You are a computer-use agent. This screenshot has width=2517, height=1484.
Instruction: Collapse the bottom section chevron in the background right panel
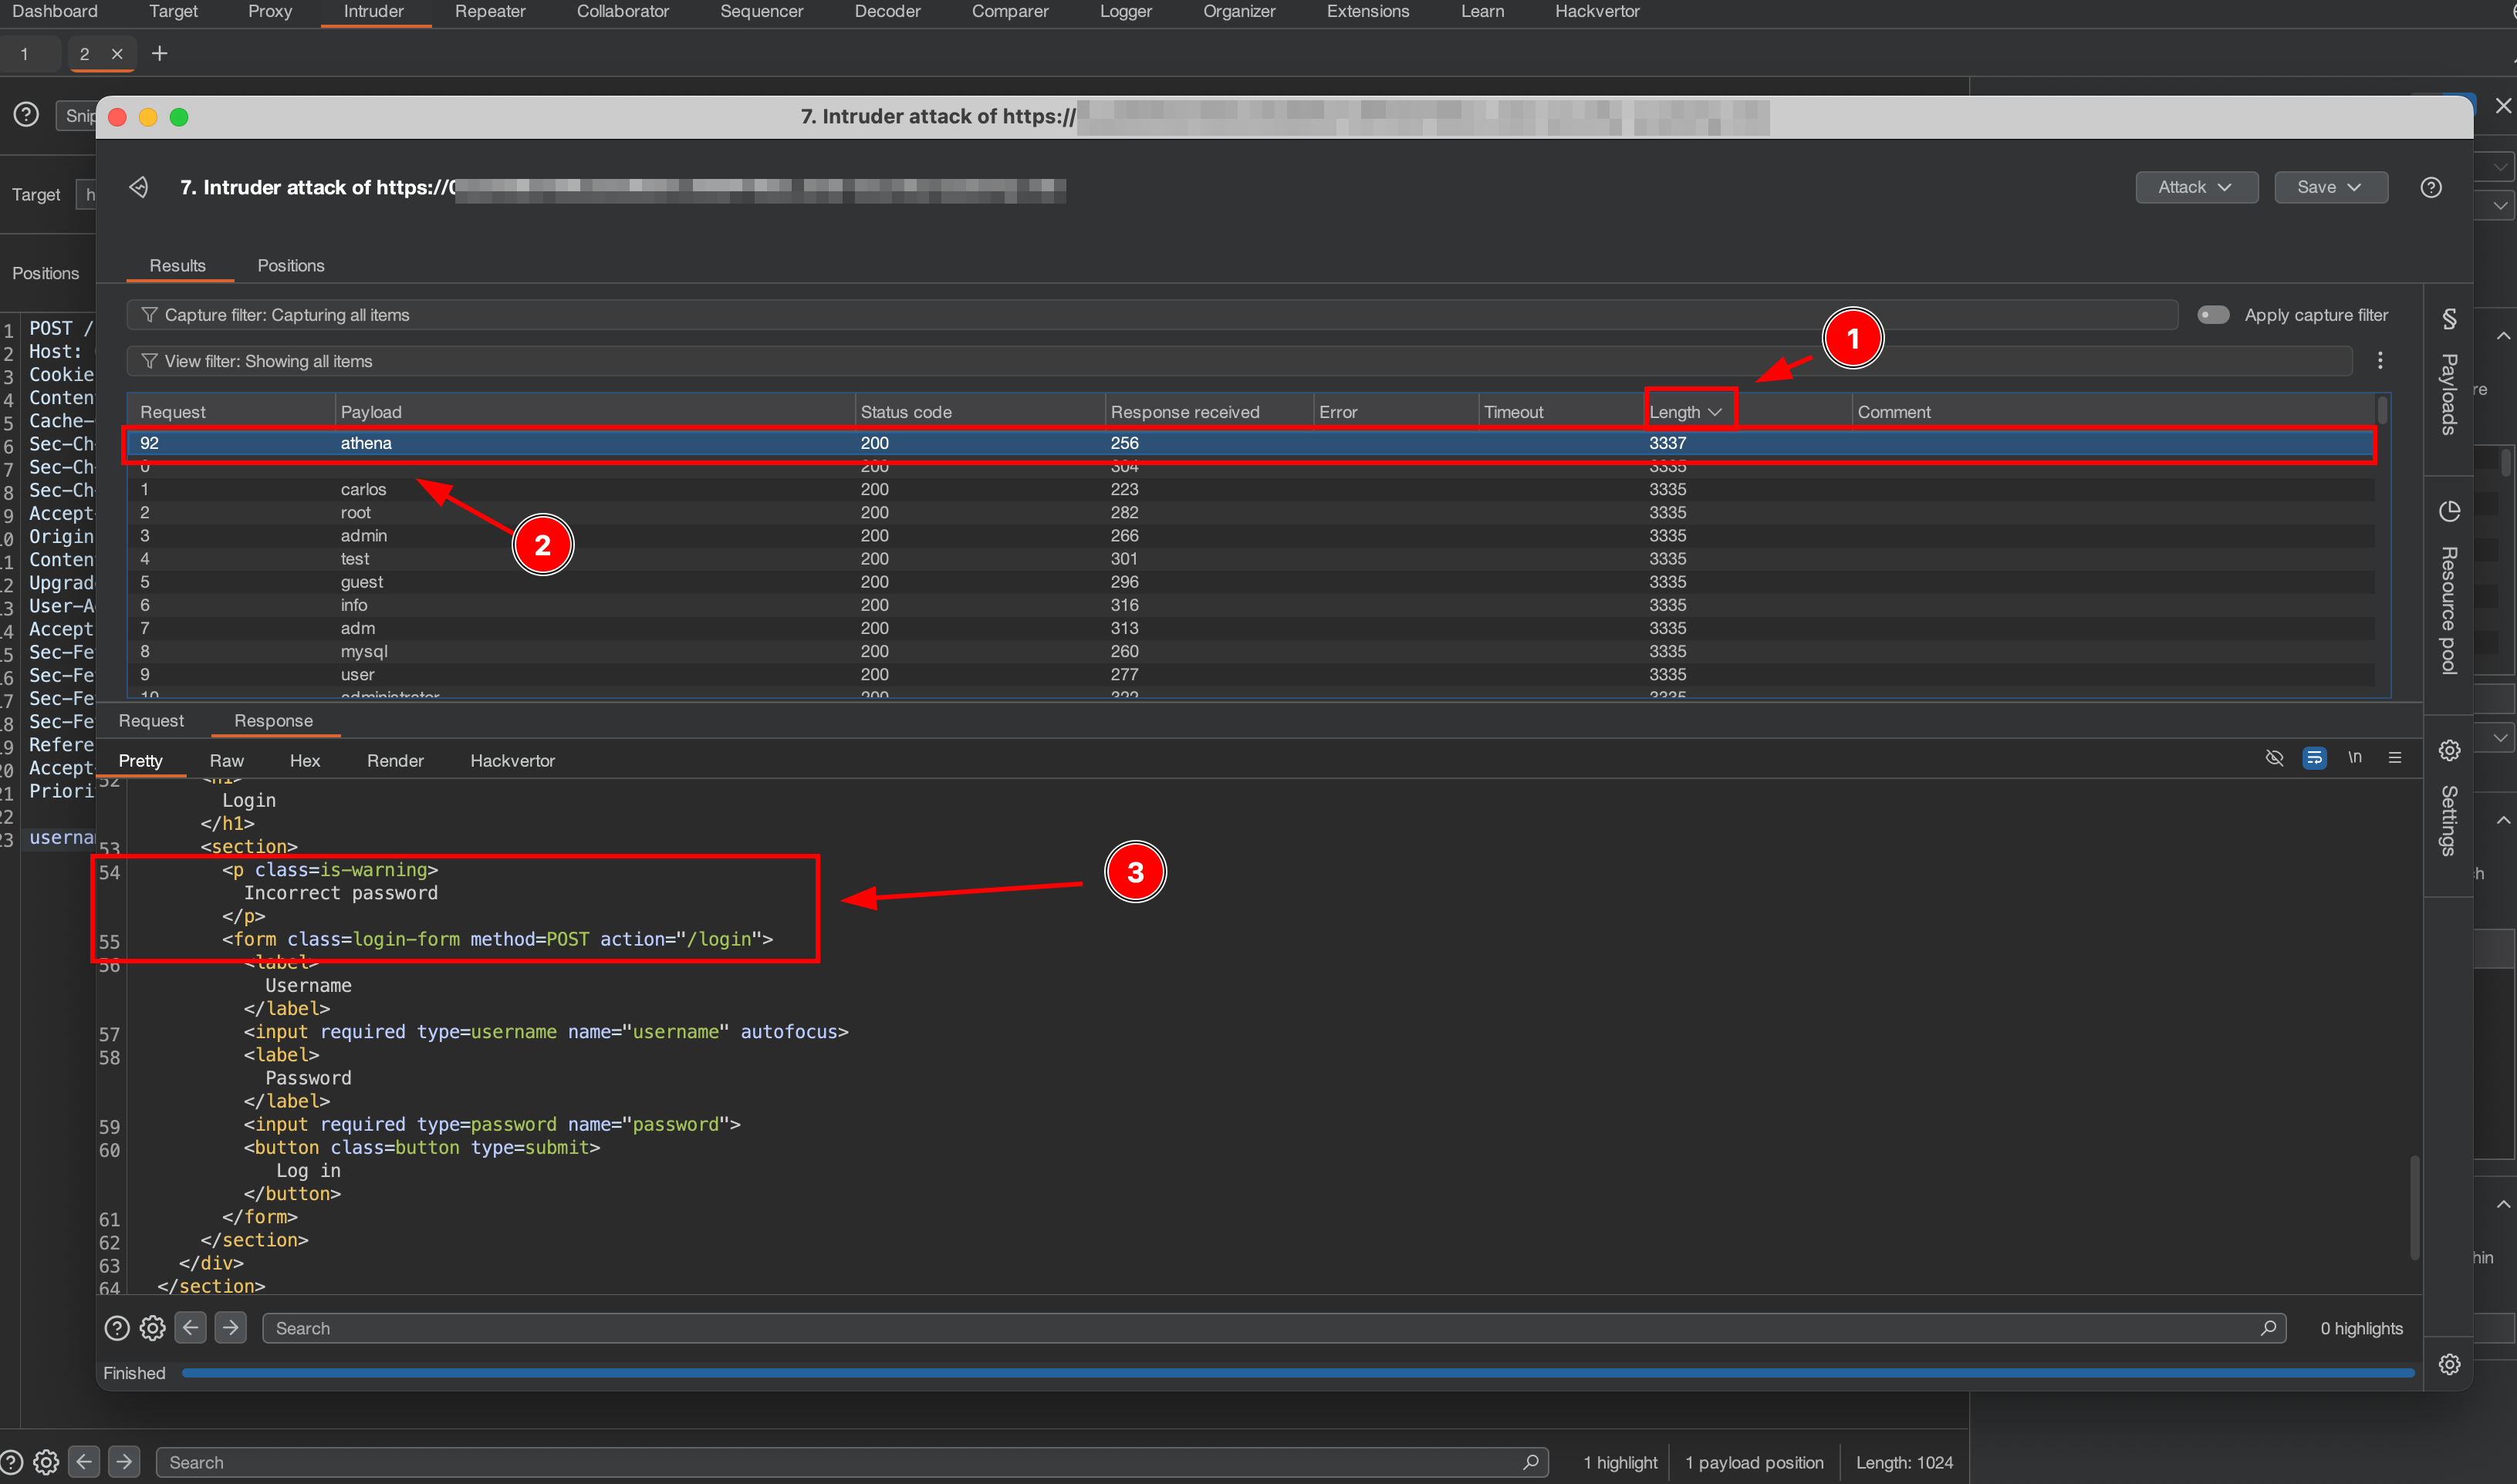[2503, 1204]
